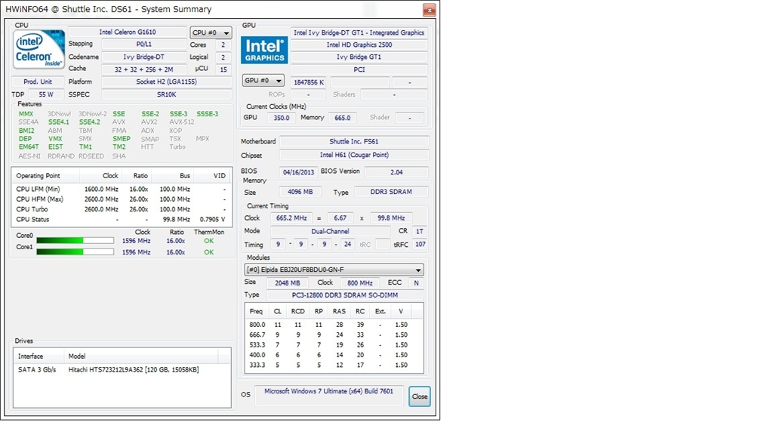
Task: Open the GPU #0 selector dropdown
Action: tap(263, 80)
